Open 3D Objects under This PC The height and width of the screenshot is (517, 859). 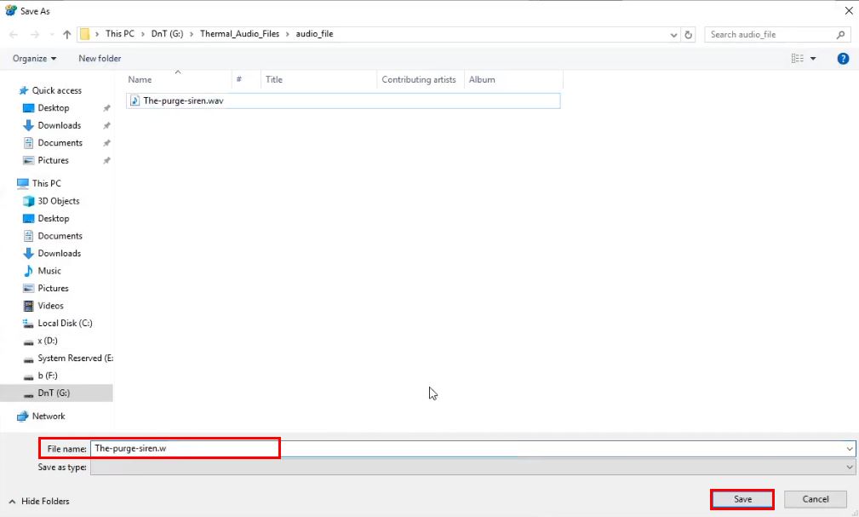(58, 201)
